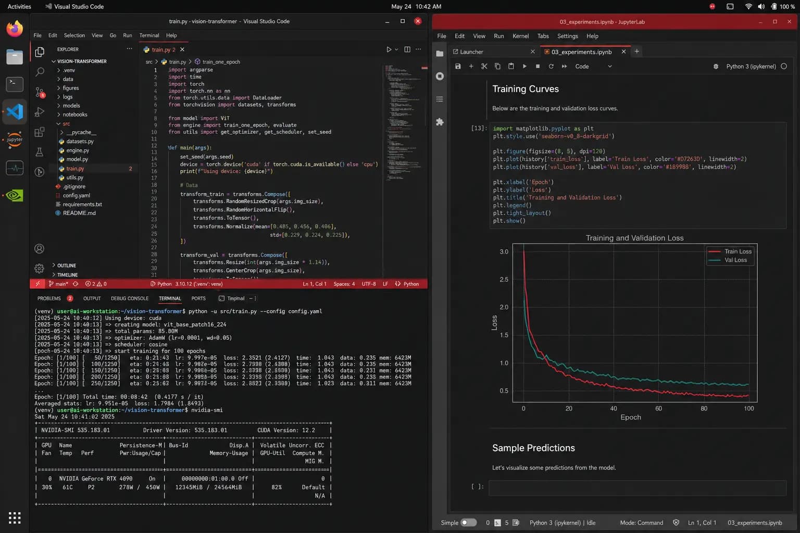Run Python file with the play button

coord(389,49)
